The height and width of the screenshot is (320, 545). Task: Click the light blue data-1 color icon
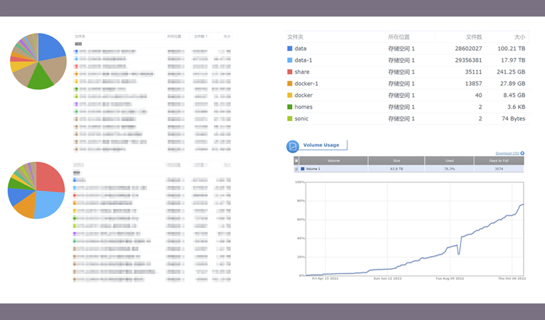tap(290, 60)
